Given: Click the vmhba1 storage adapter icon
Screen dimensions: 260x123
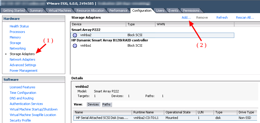Looking at the screenshot, I should click(x=75, y=46).
